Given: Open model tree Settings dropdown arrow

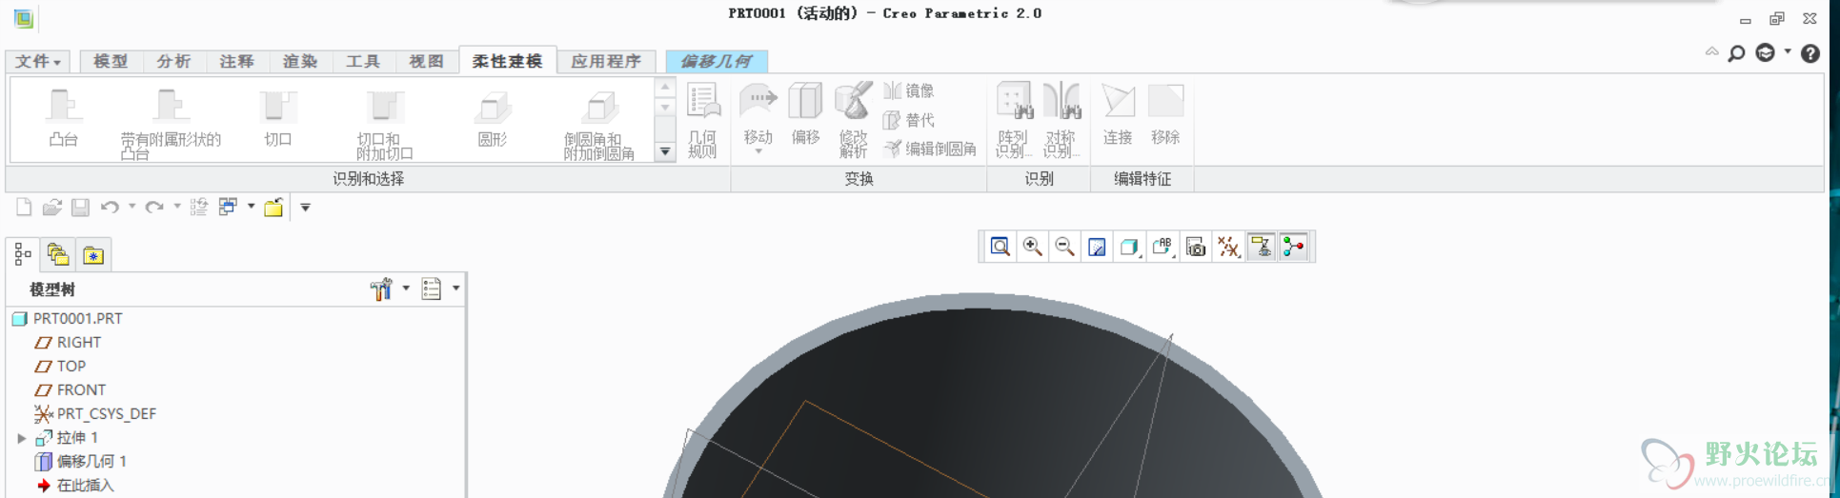Looking at the screenshot, I should [x=406, y=289].
